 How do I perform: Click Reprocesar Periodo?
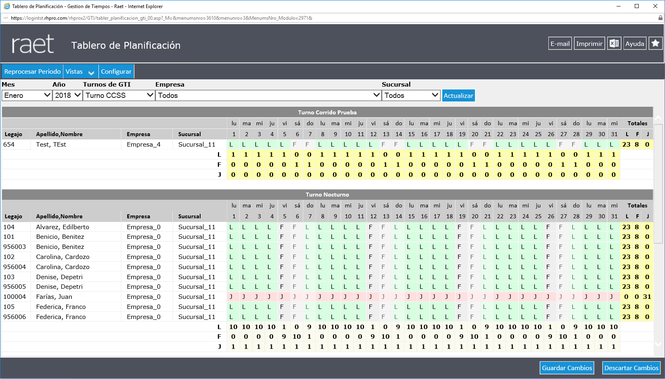click(x=32, y=72)
